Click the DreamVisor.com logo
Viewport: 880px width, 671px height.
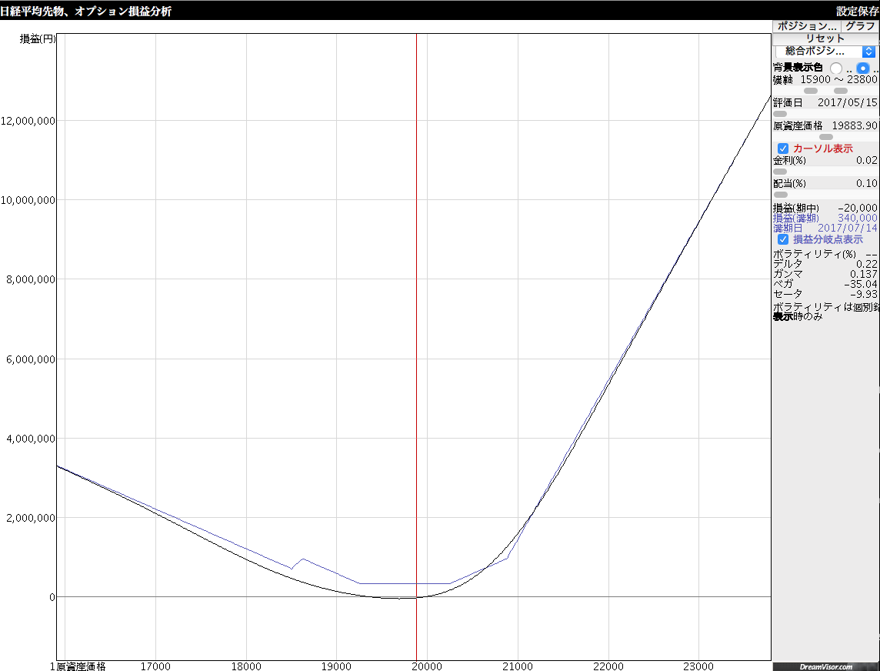click(825, 666)
